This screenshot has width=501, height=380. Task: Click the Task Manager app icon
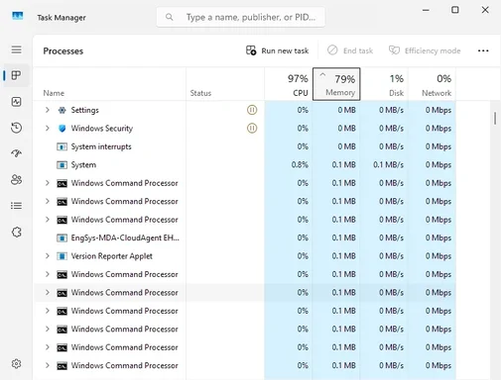click(x=18, y=16)
